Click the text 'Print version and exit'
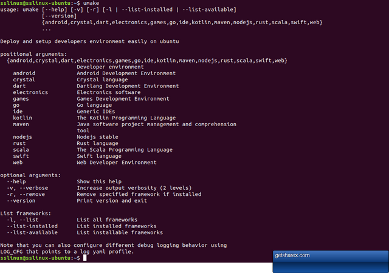Screen dimensions: 389x273 click(x=112, y=201)
